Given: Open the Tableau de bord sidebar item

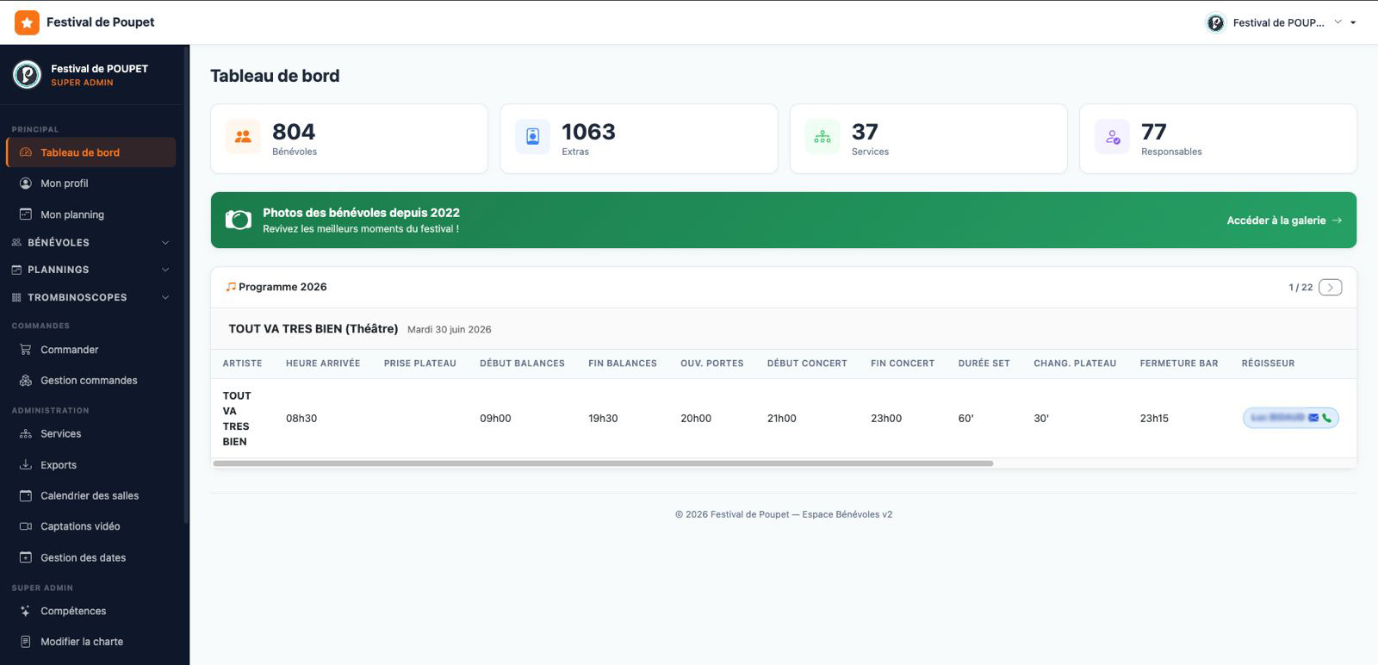Looking at the screenshot, I should pos(91,152).
